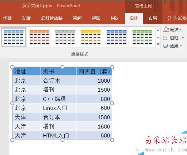
Task: Click the C++编程 cell
Action: [58, 99]
